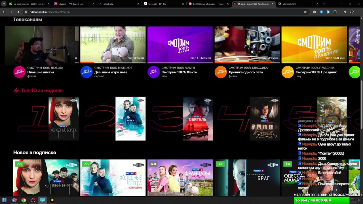The image size is (363, 204).
Task: Click the blue arrow extension icon
Action: [328, 12]
